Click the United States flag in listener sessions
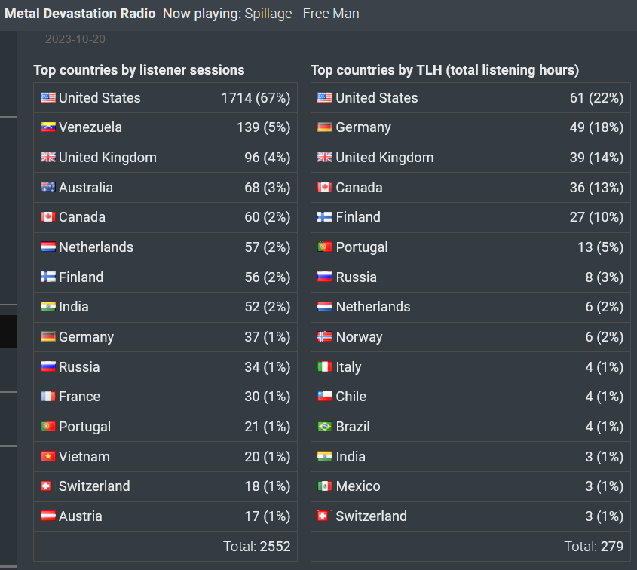 tap(48, 97)
